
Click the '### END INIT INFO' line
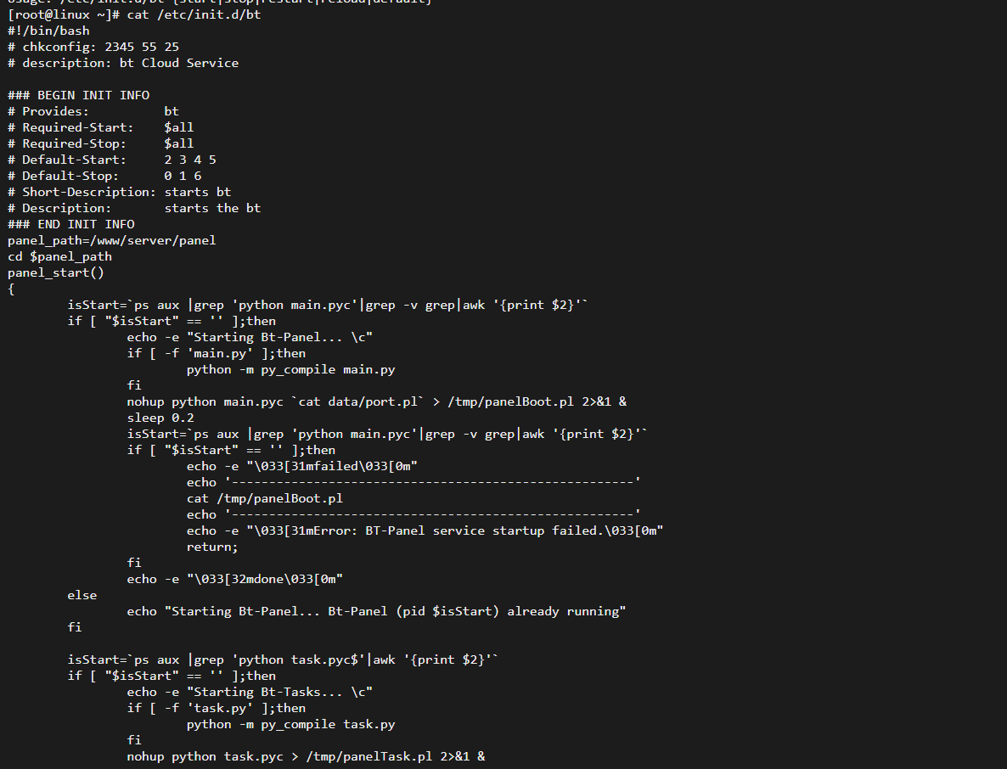point(71,224)
